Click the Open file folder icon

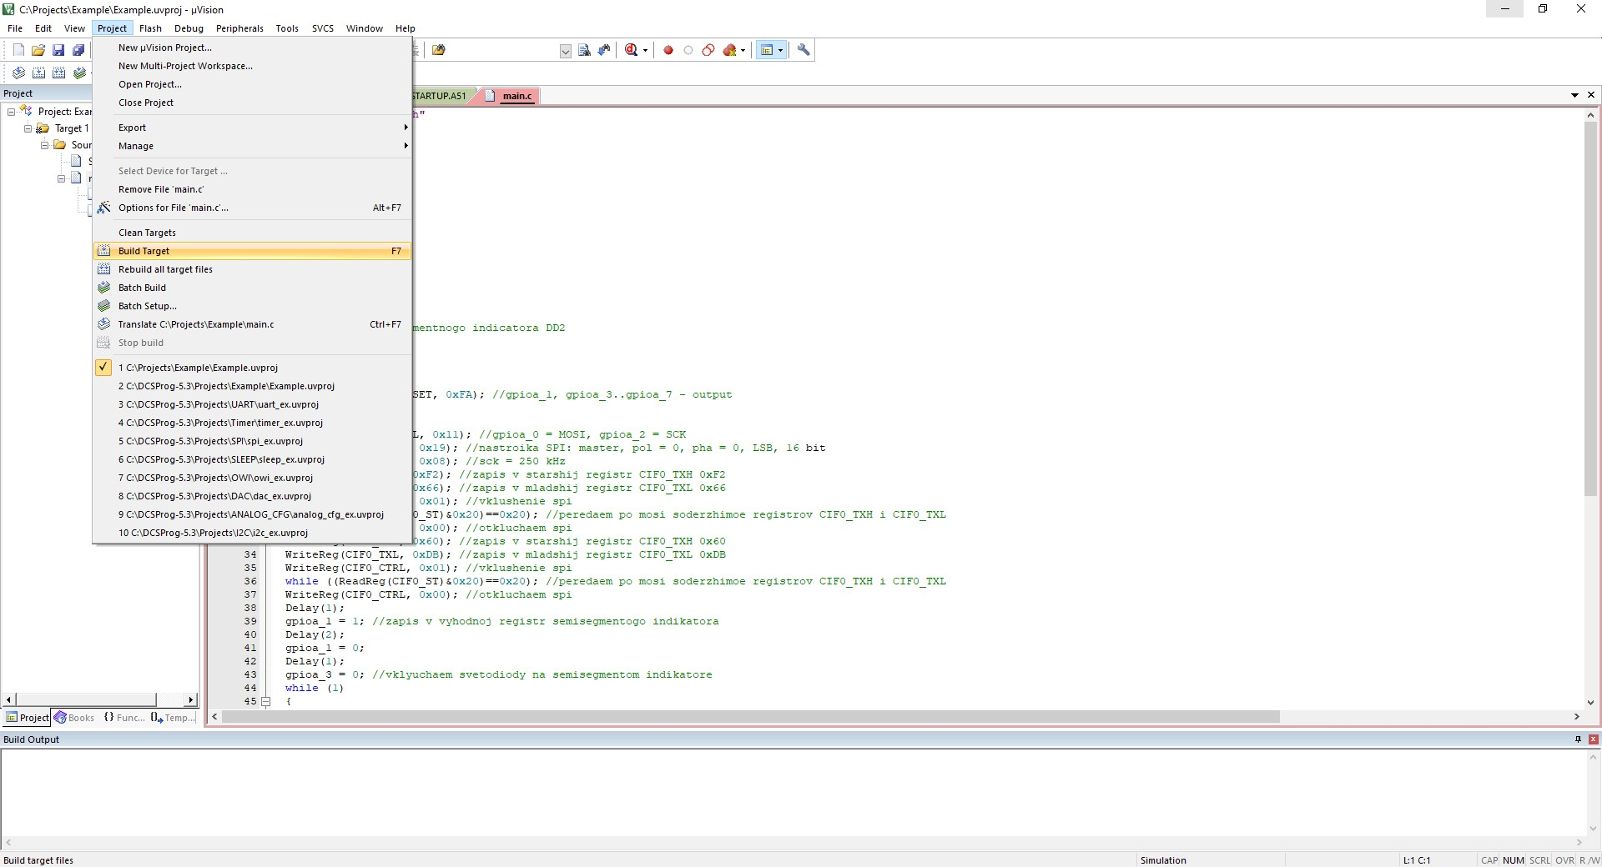[x=38, y=50]
